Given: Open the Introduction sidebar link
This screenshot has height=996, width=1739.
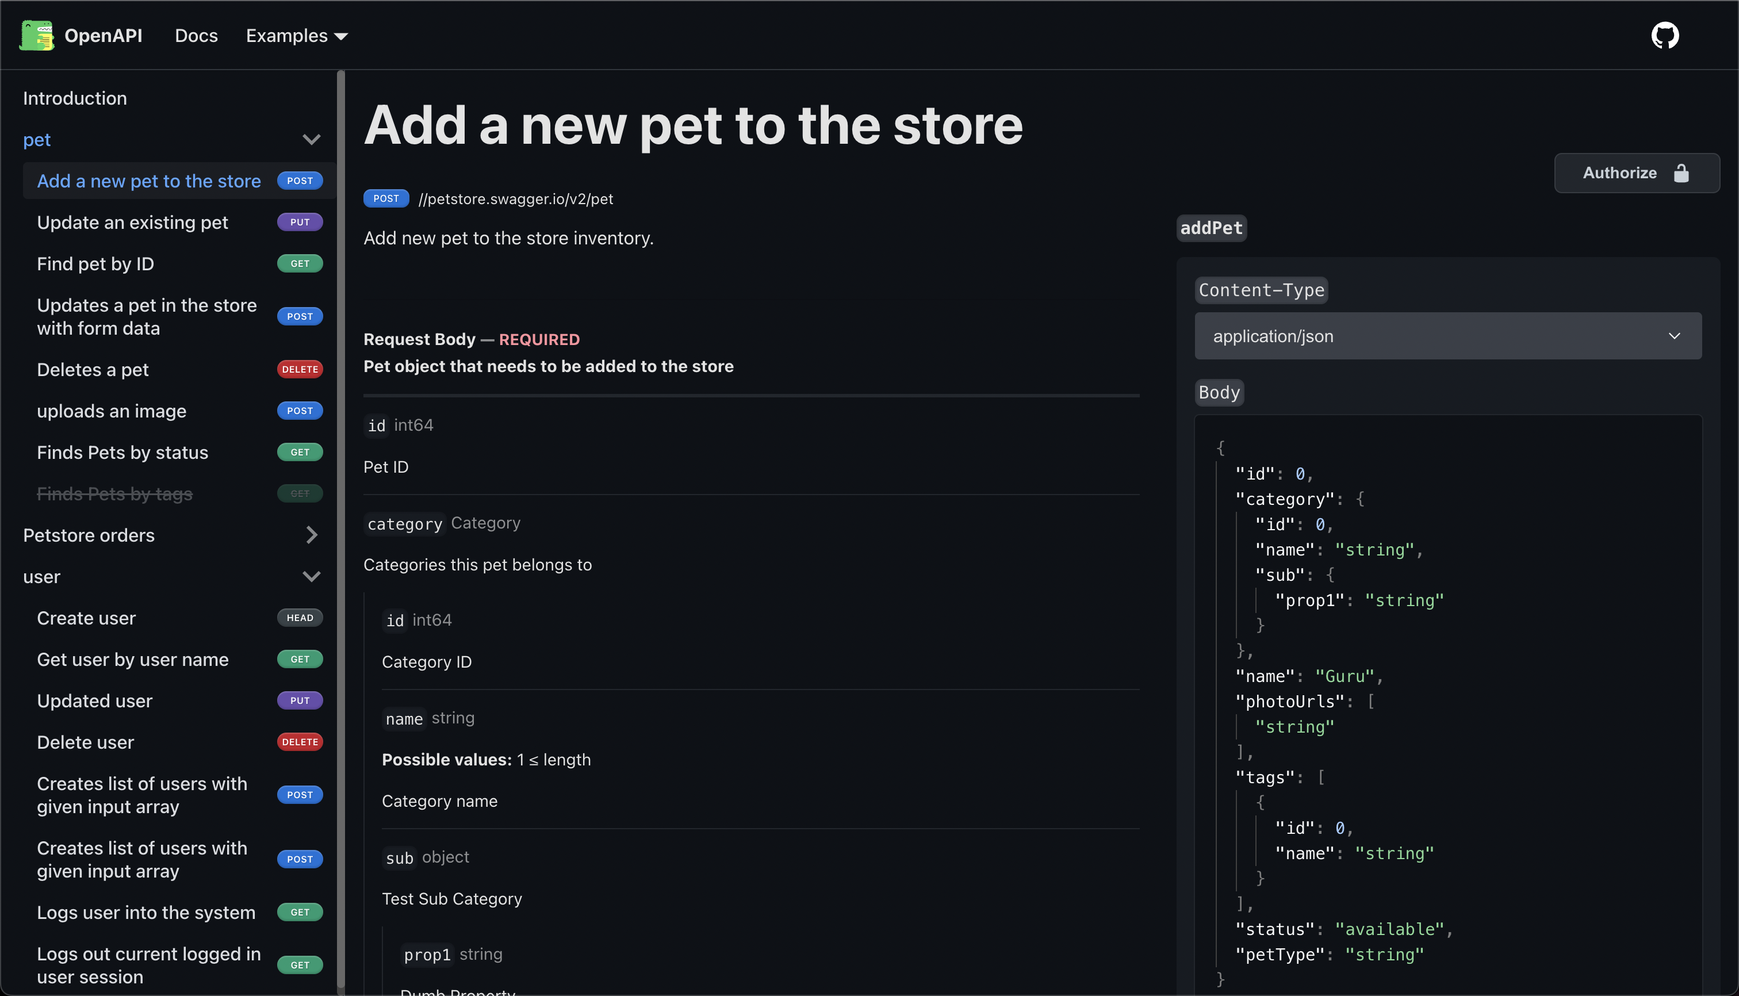Looking at the screenshot, I should pyautogui.click(x=75, y=98).
